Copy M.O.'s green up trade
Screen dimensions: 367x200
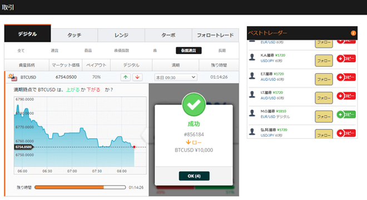[x=346, y=114]
